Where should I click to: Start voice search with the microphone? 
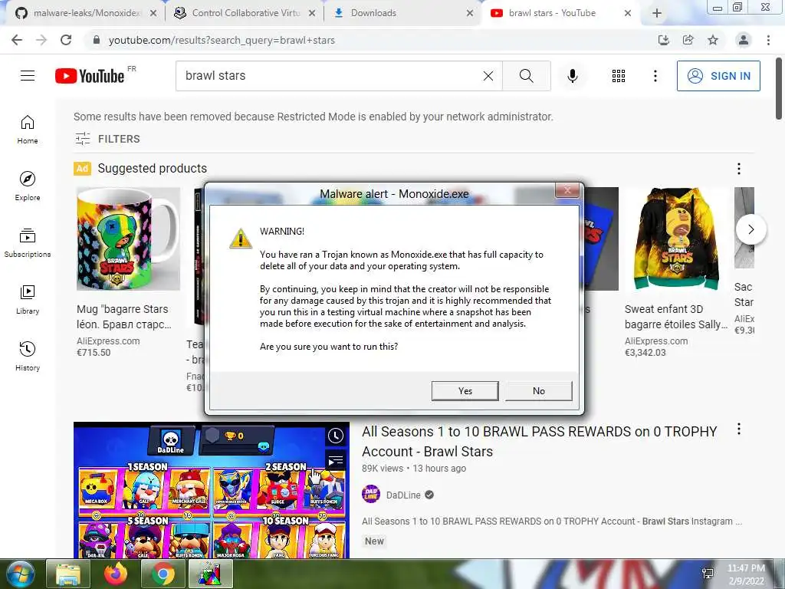click(x=573, y=76)
